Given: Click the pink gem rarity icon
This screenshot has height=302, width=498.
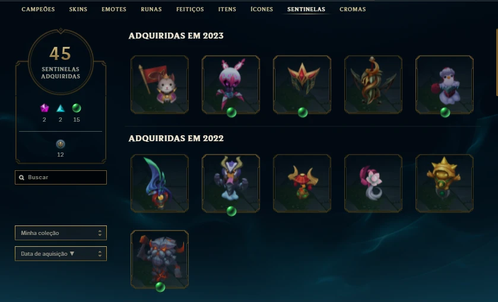Looking at the screenshot, I should coord(45,109).
